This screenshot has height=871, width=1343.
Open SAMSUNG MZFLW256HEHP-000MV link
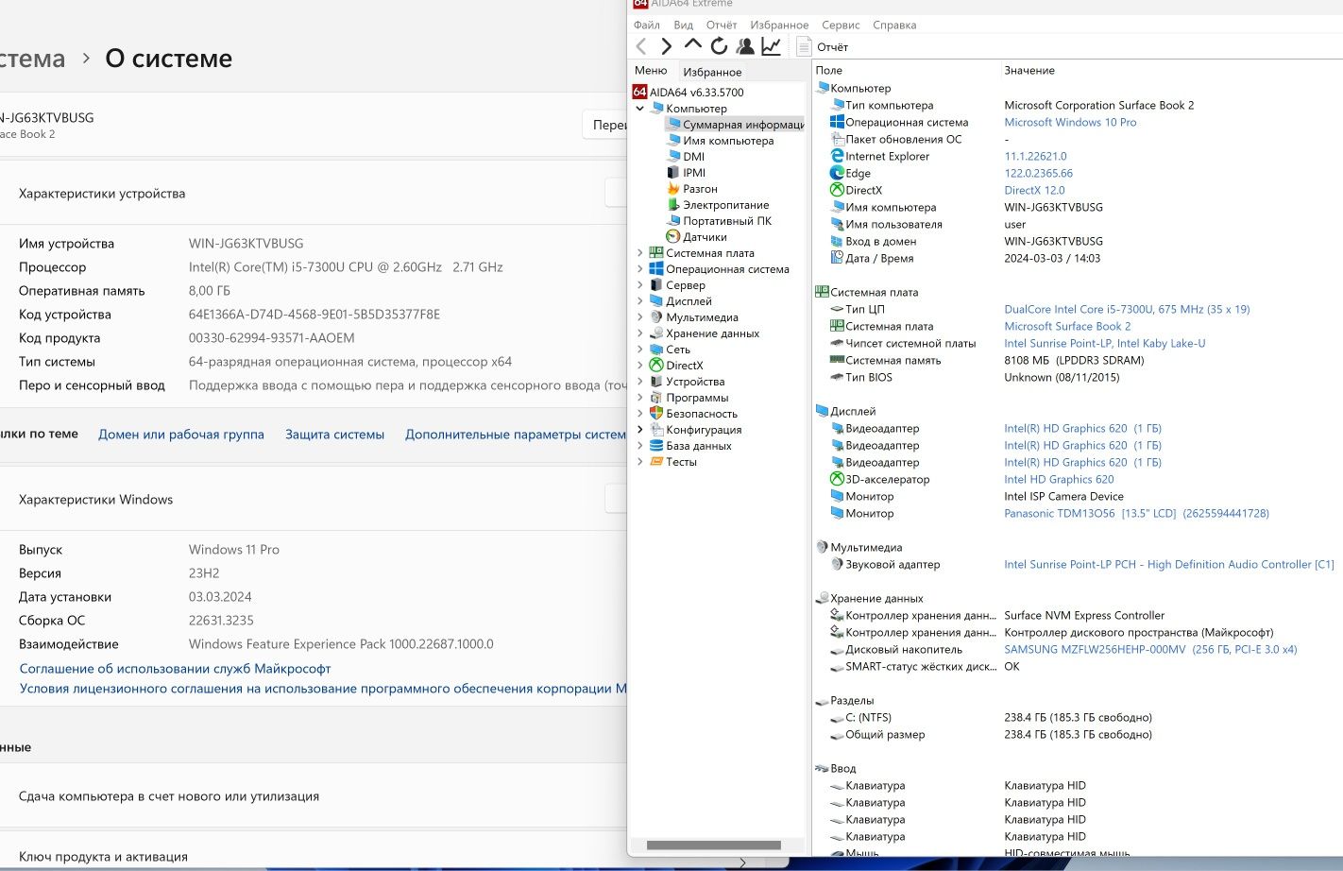(x=1150, y=649)
